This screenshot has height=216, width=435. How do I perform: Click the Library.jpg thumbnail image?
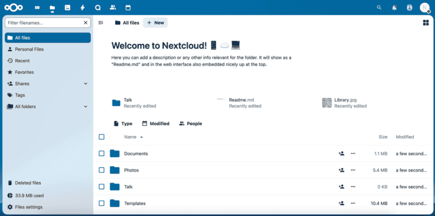(327, 103)
